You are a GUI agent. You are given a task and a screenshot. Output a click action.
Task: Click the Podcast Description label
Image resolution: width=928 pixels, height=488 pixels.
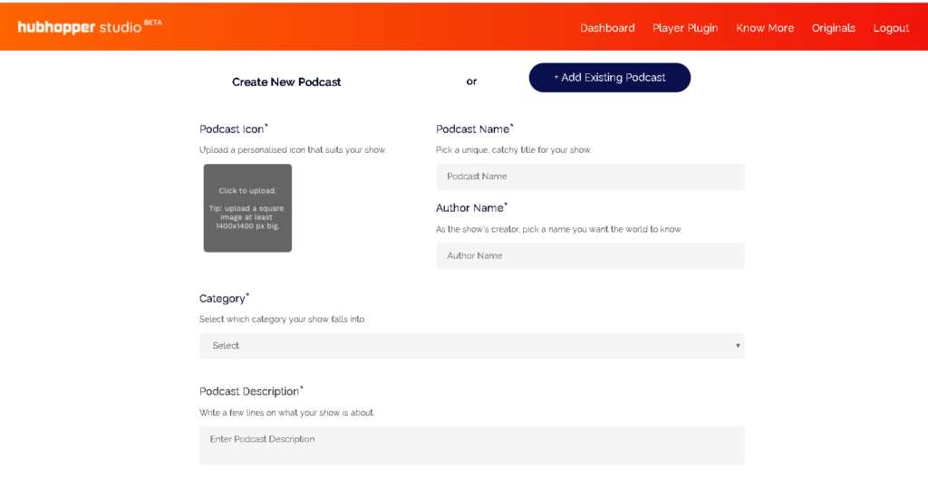tap(251, 391)
